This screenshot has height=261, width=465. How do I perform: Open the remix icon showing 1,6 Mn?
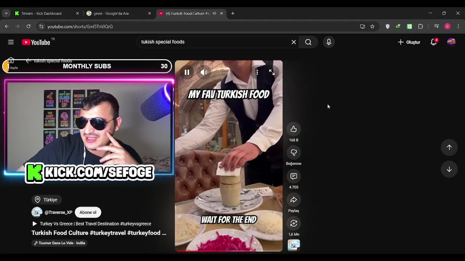(294, 223)
